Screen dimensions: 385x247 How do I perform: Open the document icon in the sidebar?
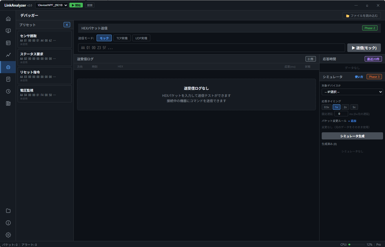pyautogui.click(x=8, y=79)
